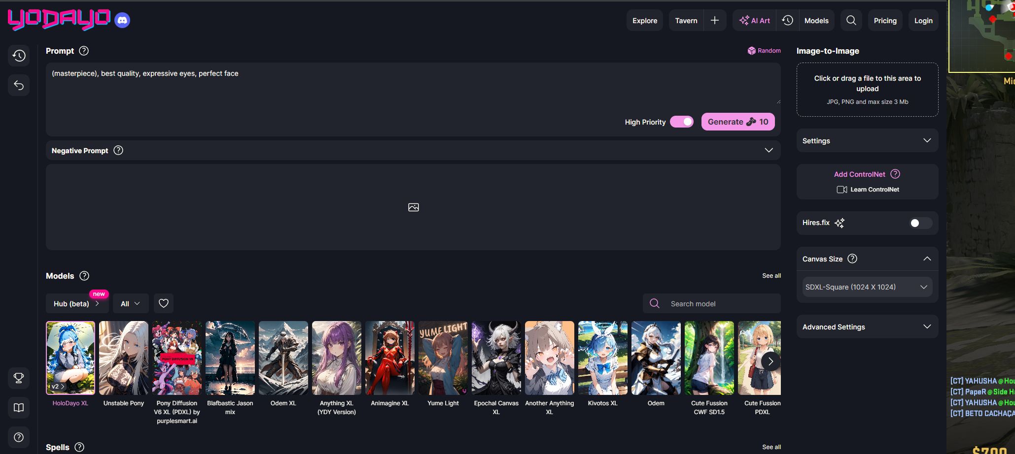The image size is (1015, 454).
Task: Click the favorites heart filter icon
Action: [164, 303]
